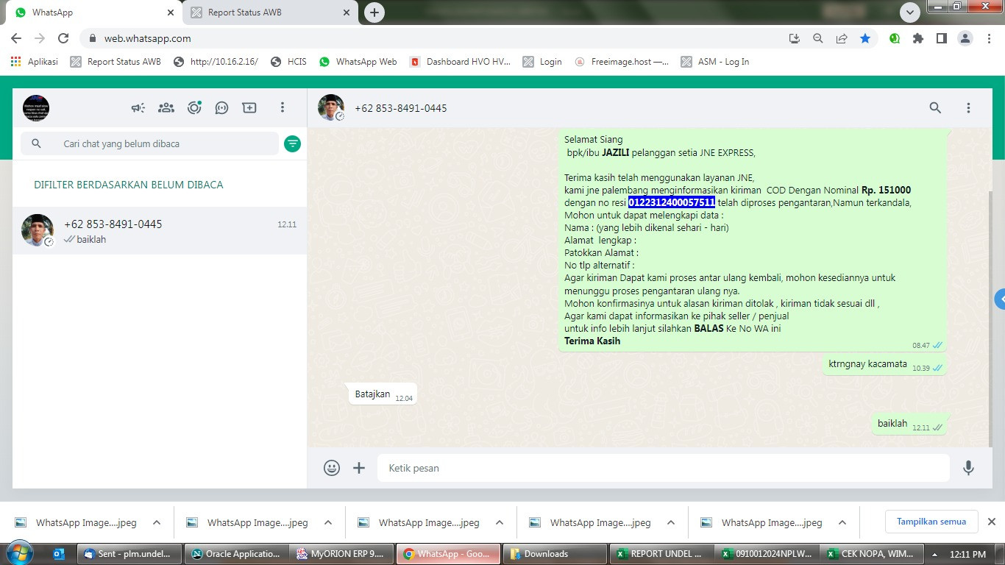Open the Login bookmark

tap(542, 62)
